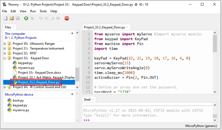Select keypad.py in Project 33 folder
222x130 pixels.
[25, 63]
